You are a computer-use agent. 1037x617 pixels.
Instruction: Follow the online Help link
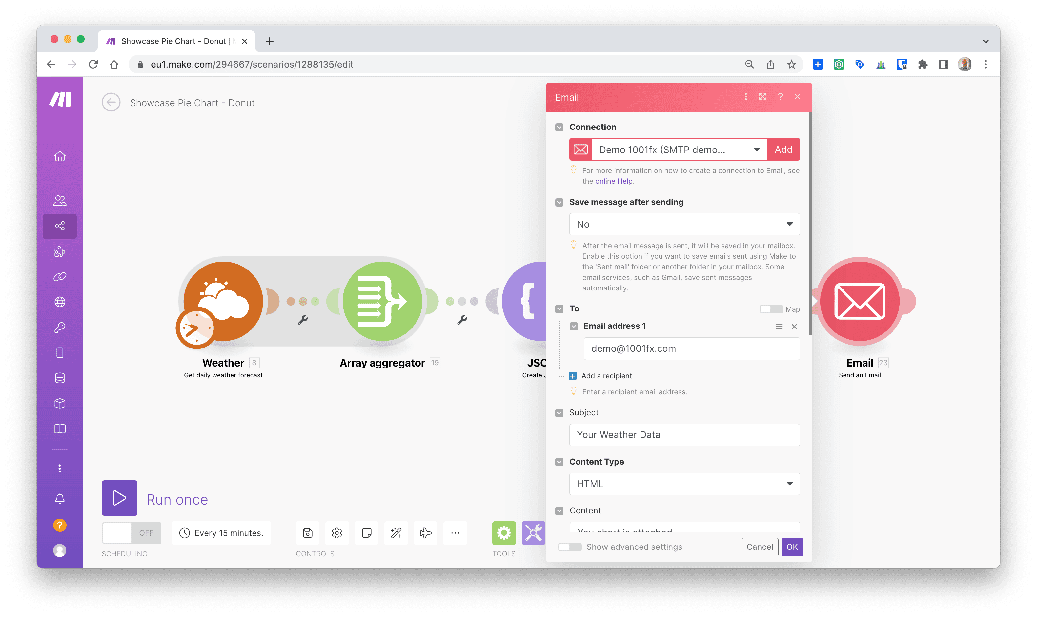(614, 181)
